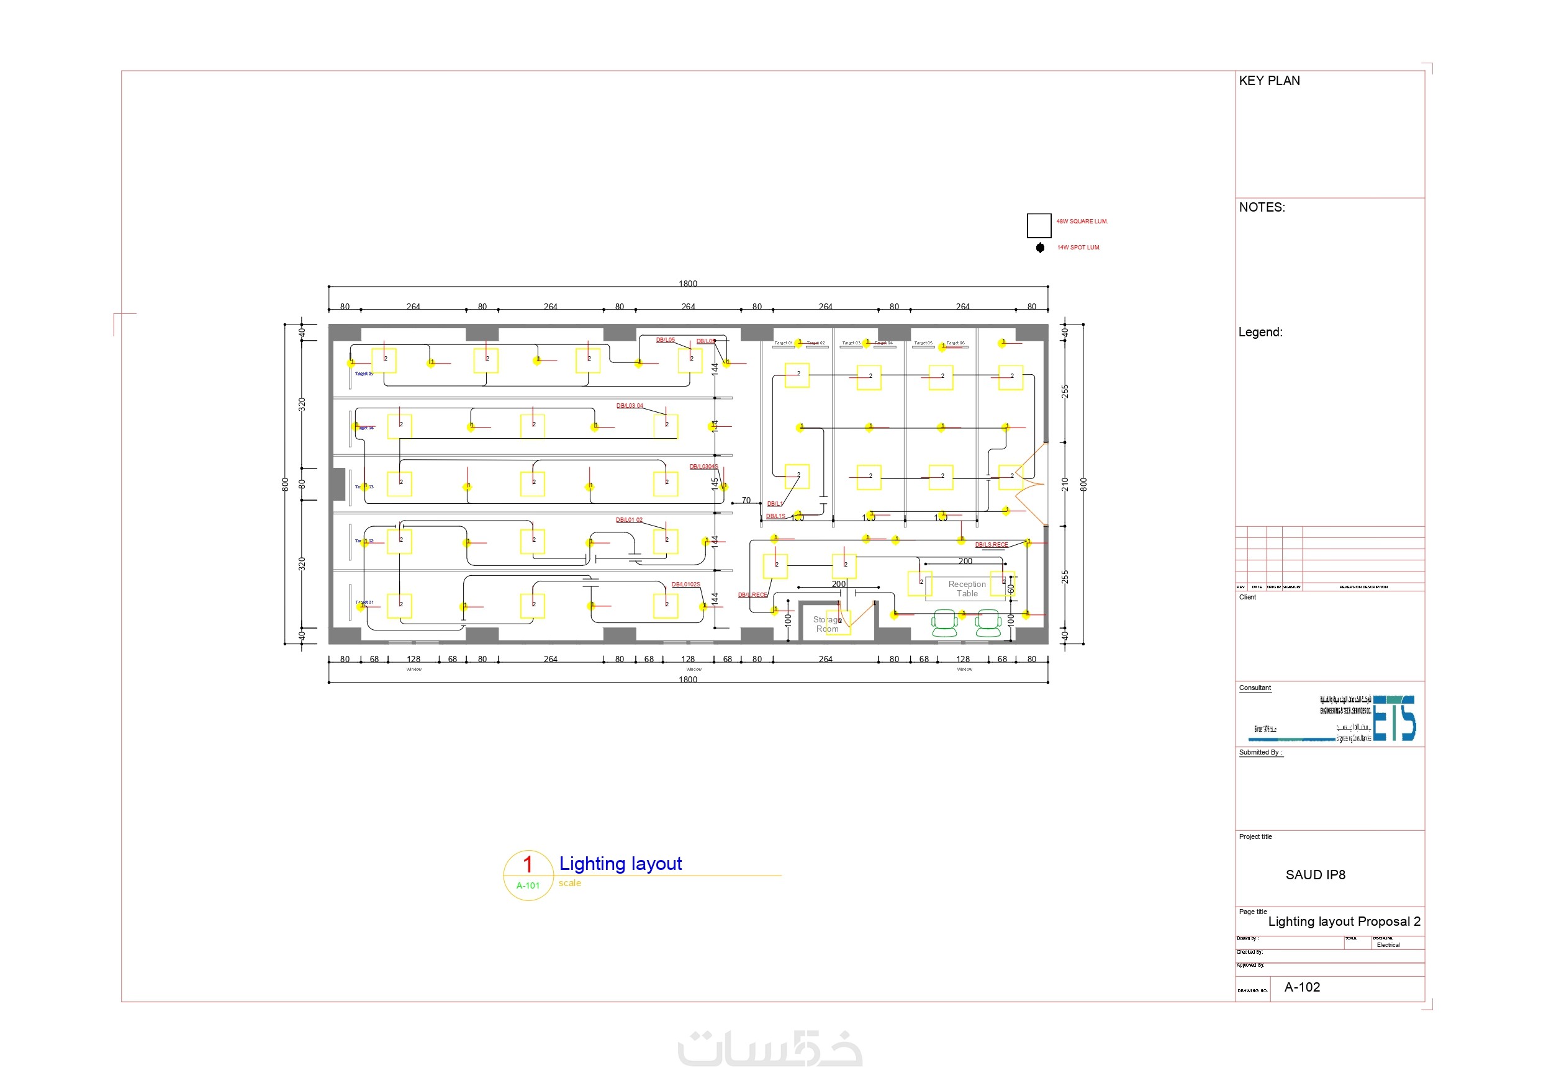Select the Reception Table text label

[x=967, y=588]
